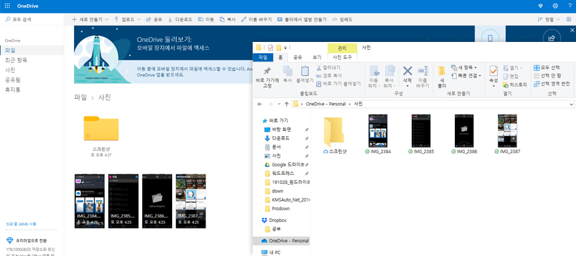Switch to 공유 tab in Explorer ribbon
This screenshot has height=256, width=576.
(x=297, y=58)
